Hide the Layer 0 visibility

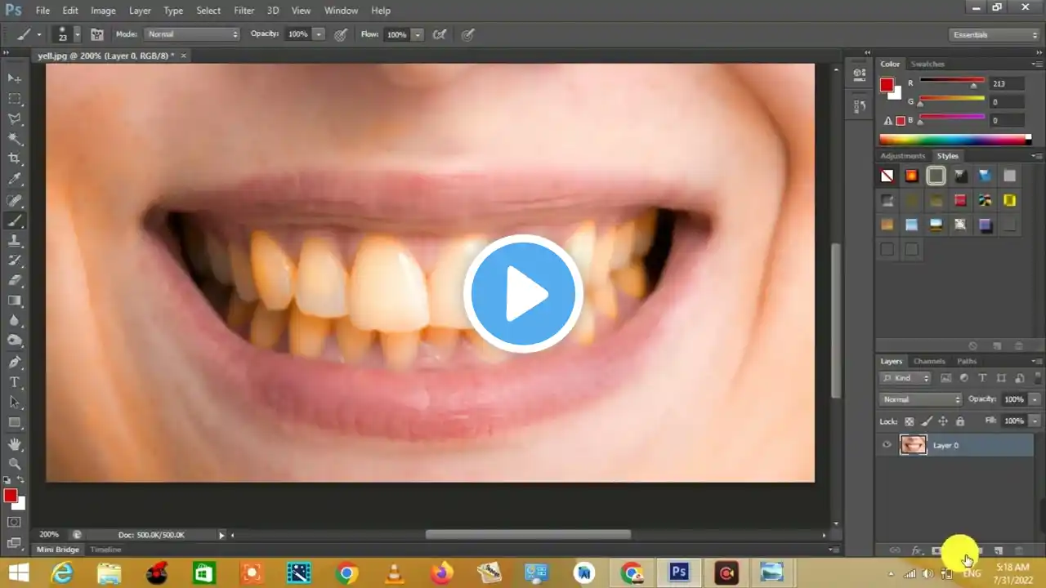pyautogui.click(x=887, y=444)
